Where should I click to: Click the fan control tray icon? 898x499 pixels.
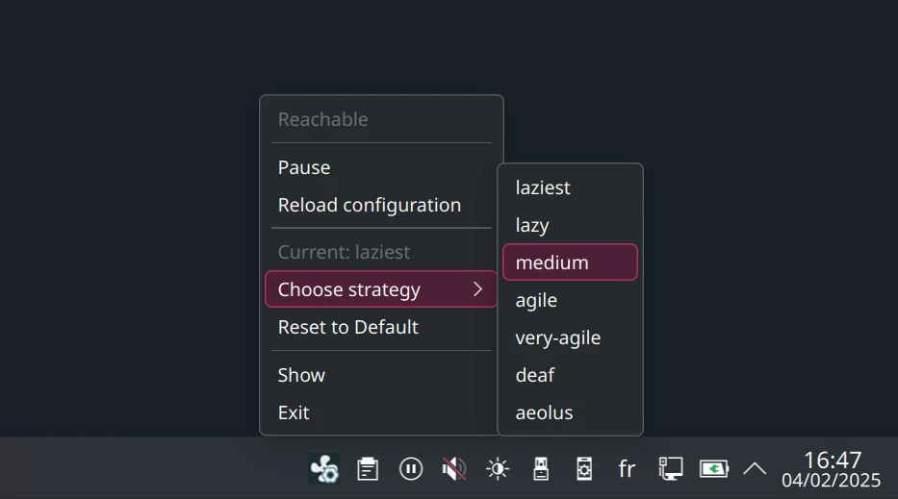point(324,469)
